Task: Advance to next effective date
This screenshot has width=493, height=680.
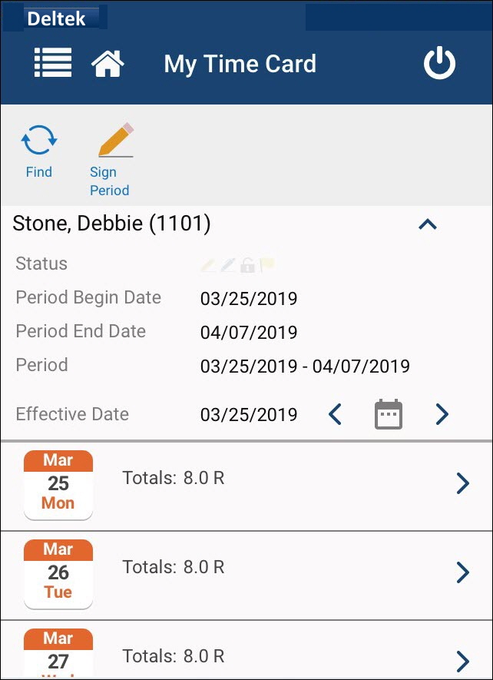Action: point(442,415)
